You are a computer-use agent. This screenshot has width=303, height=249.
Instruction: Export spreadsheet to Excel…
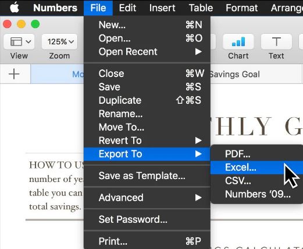pyautogui.click(x=256, y=167)
